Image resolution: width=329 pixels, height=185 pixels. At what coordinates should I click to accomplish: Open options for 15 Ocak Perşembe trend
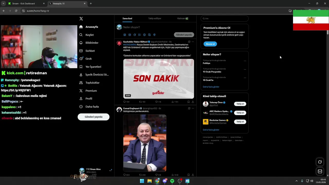pyautogui.click(x=245, y=69)
